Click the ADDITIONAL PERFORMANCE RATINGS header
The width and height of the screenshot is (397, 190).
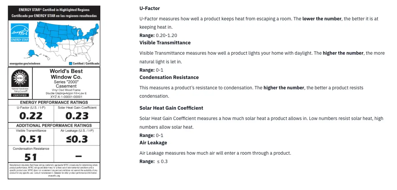pos(54,125)
